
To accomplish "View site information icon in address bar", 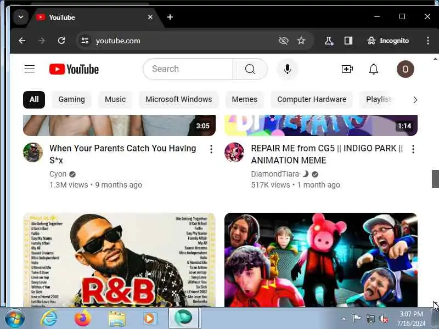I will (85, 41).
